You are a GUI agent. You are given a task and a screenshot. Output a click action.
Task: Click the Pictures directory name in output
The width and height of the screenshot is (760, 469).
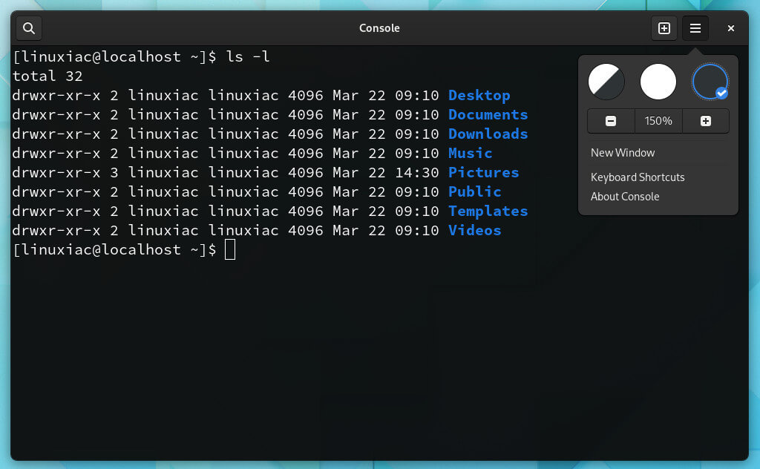483,173
